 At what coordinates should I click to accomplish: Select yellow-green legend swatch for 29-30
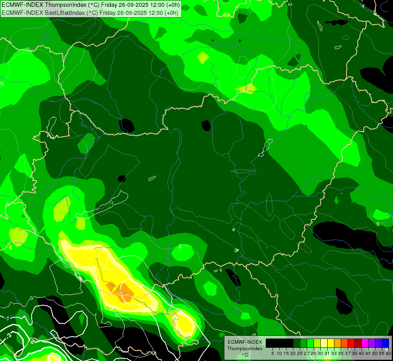coord(317,343)
